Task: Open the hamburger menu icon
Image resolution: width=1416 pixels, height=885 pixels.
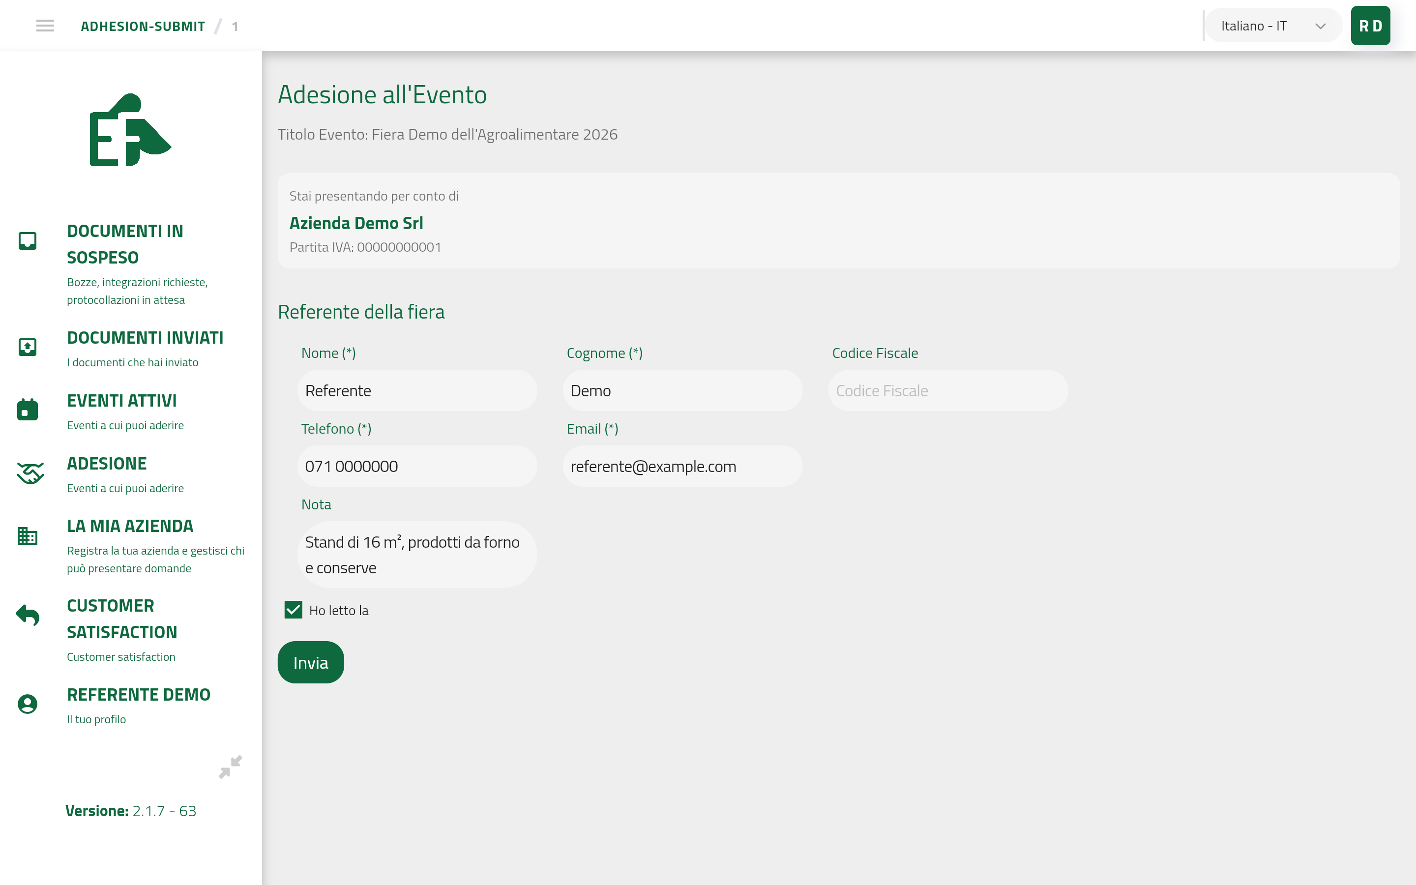Action: (x=45, y=26)
